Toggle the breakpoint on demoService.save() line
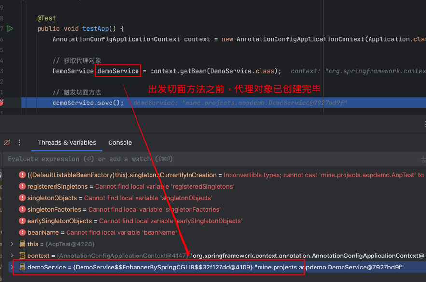This screenshot has height=282, width=426. click(1, 103)
